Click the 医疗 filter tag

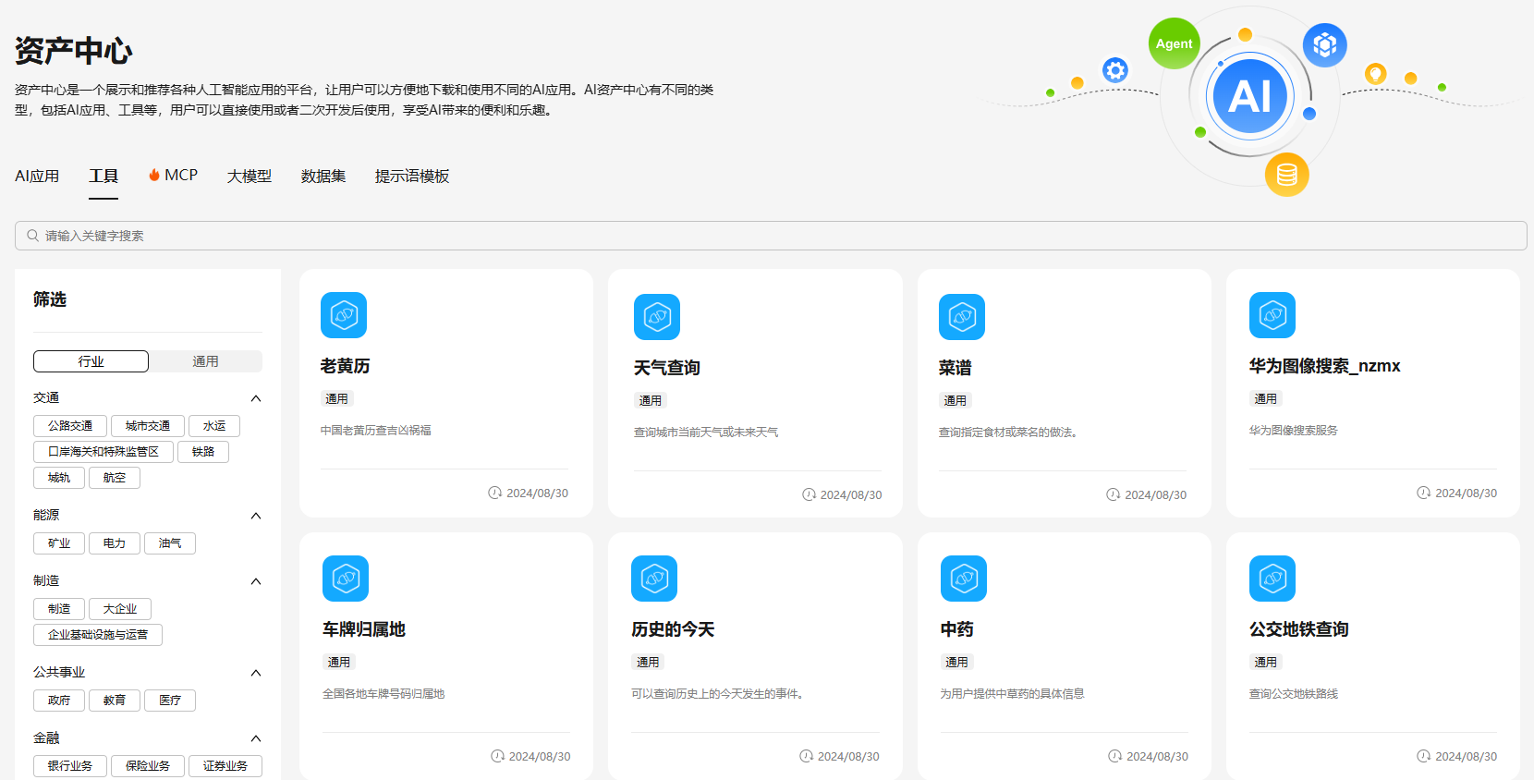(x=170, y=701)
